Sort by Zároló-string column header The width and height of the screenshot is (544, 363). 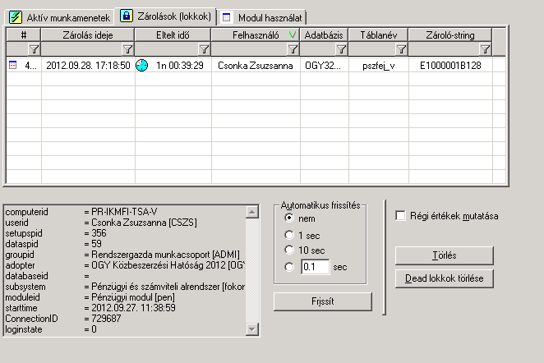[450, 35]
